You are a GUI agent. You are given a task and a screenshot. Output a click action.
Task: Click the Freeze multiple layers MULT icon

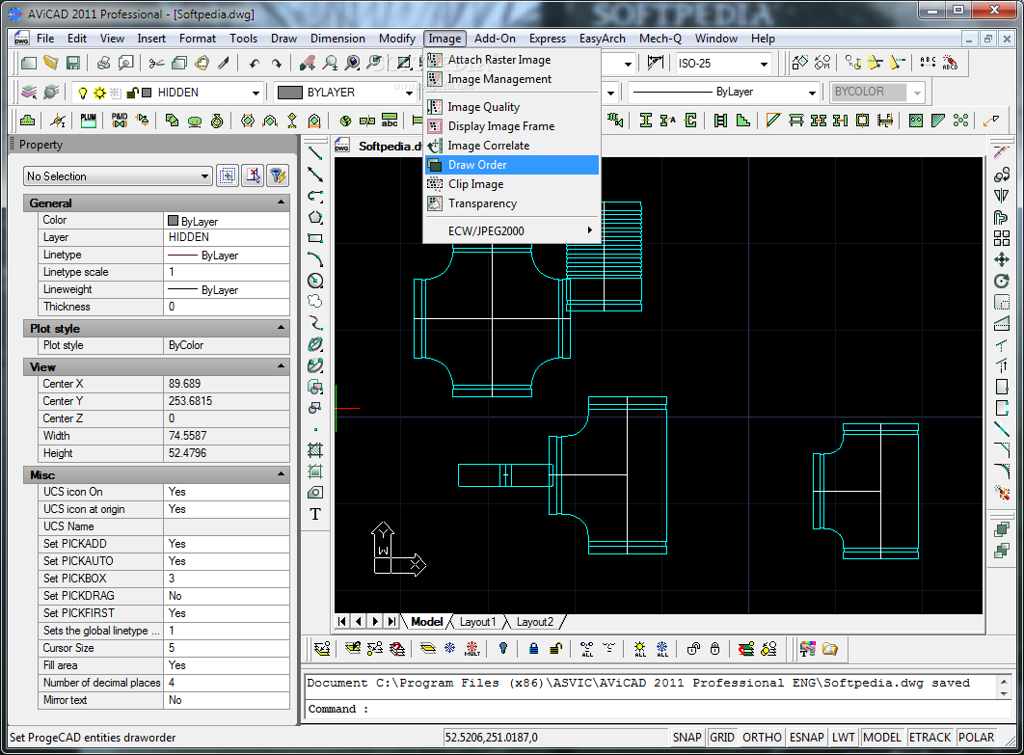point(472,649)
